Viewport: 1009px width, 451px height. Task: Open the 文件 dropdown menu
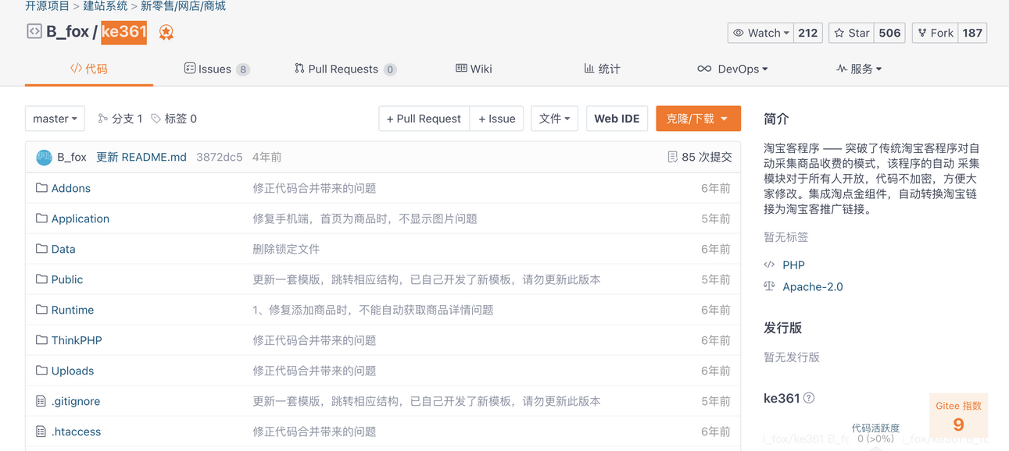pyautogui.click(x=554, y=119)
